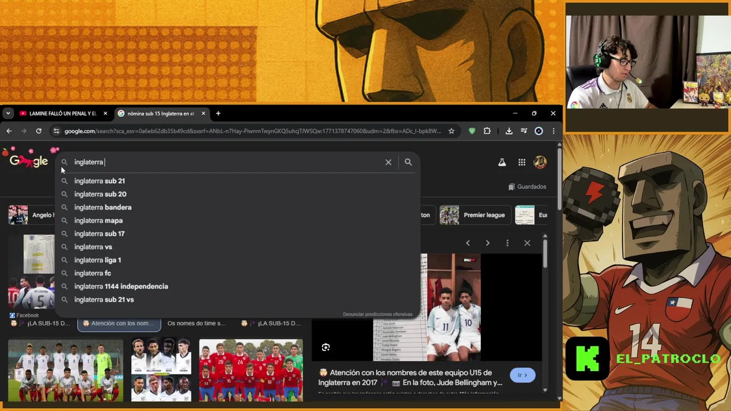731x411 pixels.
Task: Open Google Search Labs flask icon
Action: tap(502, 163)
